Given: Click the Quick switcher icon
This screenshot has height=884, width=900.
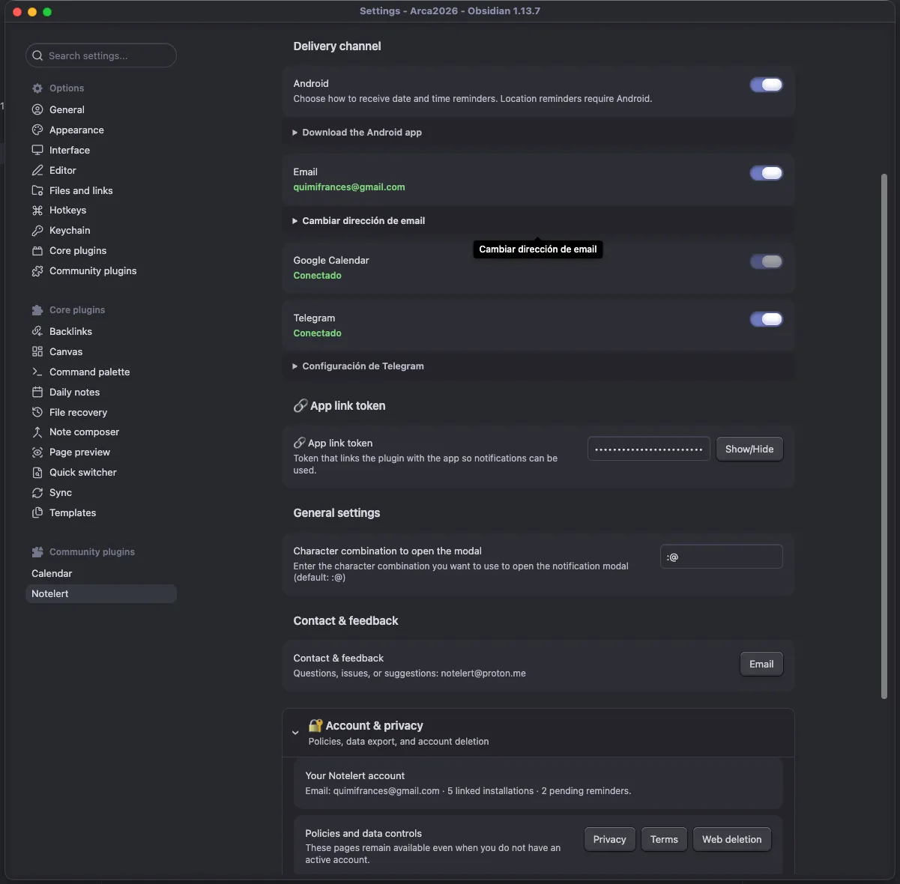Looking at the screenshot, I should point(37,473).
